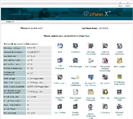Viewport: 133px width, 119px height.
Task: Open the Redirects icon
Action: pyautogui.click(x=105, y=77)
